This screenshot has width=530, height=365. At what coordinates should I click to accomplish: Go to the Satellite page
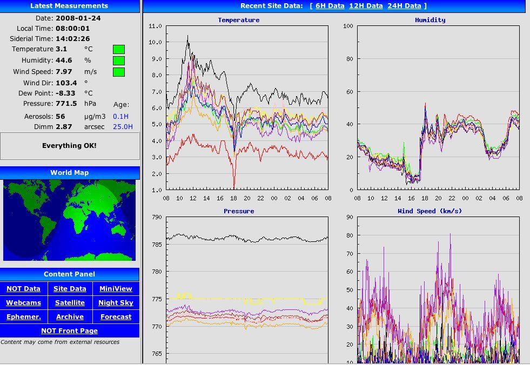click(70, 303)
